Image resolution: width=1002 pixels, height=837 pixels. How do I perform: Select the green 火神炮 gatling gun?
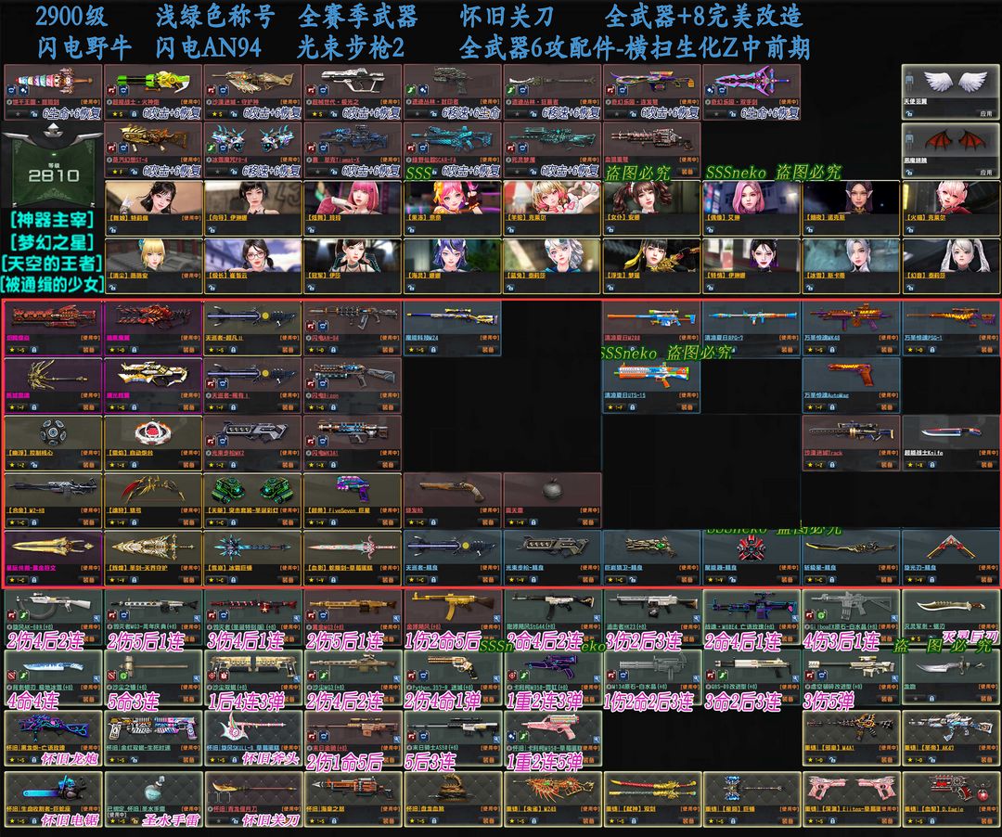point(153,93)
